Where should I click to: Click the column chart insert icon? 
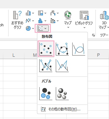tap(28, 13)
